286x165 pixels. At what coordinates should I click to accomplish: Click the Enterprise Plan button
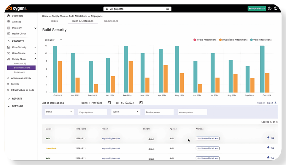[x=257, y=9]
